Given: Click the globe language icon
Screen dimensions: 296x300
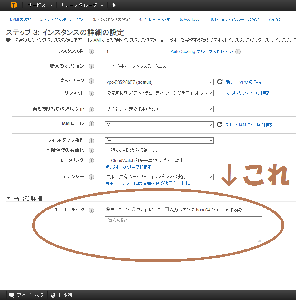Looking at the screenshot, I should pyautogui.click(x=53, y=295).
